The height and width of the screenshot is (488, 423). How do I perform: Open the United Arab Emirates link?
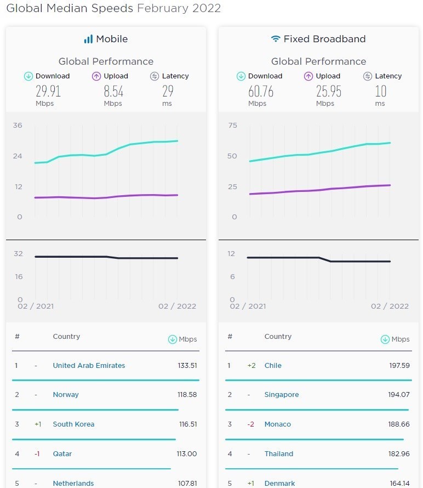89,366
